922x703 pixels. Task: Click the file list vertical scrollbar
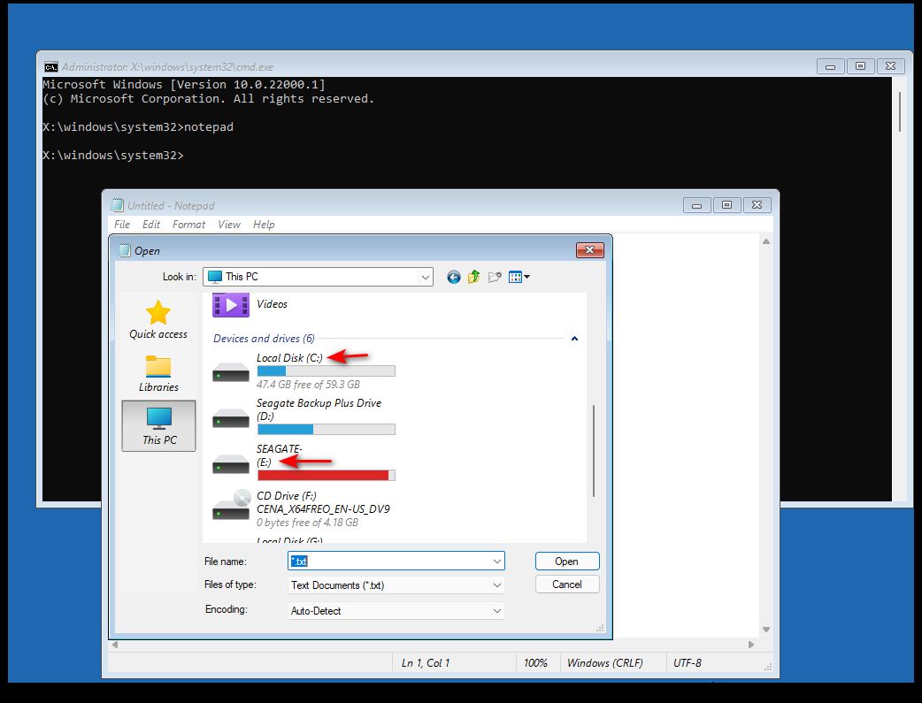(594, 451)
